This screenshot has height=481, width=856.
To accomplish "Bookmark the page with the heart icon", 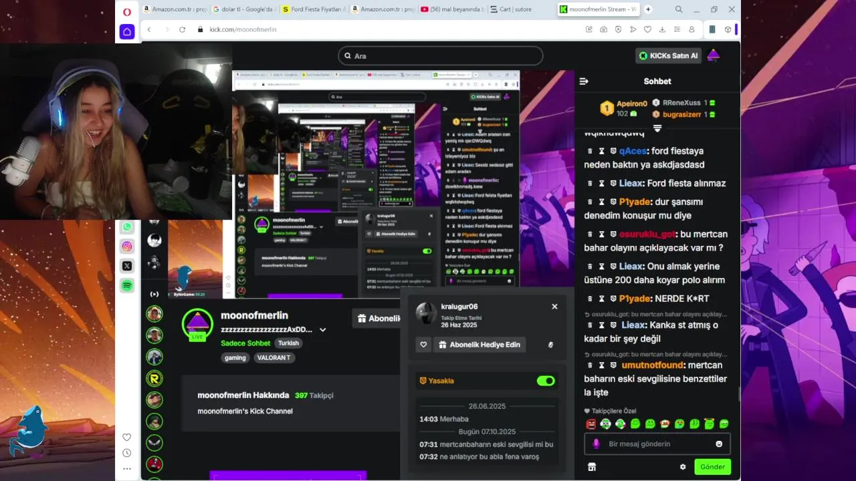I will (x=647, y=29).
